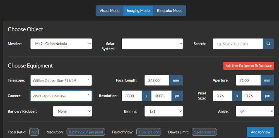Open the Angle dropdown

(x=255, y=111)
